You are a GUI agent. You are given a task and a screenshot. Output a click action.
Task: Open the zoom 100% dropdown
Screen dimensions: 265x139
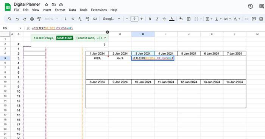click(x=51, y=19)
